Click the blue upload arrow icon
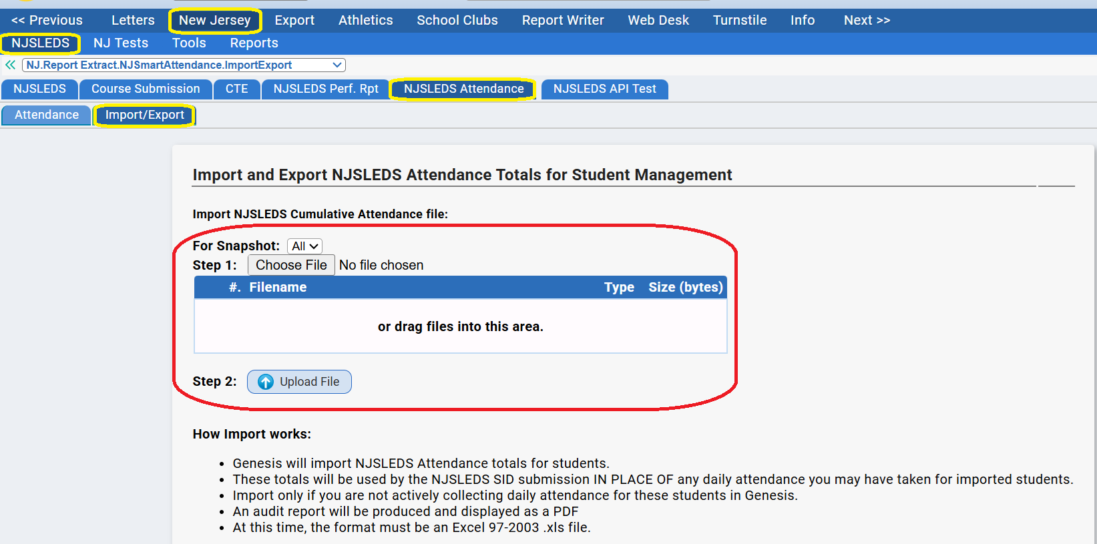Screen dimensions: 1097x544 266,382
